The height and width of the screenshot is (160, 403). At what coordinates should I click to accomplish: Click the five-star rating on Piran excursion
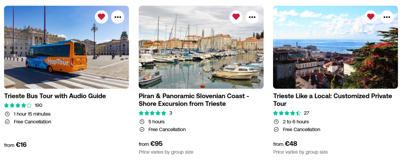click(x=152, y=113)
